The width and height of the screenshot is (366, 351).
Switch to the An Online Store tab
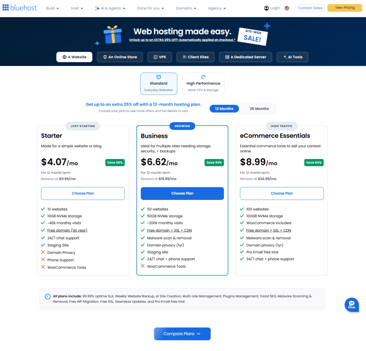point(120,57)
